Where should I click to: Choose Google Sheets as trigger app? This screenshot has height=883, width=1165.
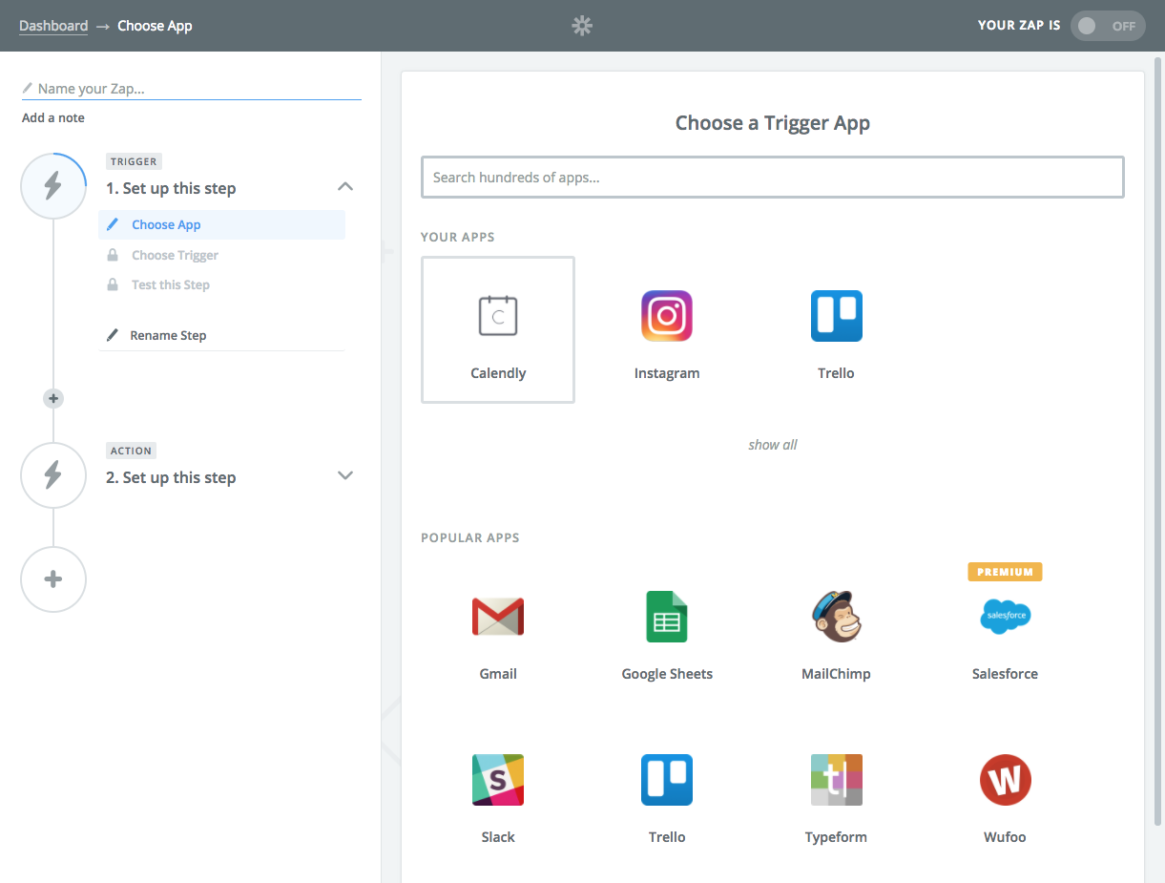(667, 617)
